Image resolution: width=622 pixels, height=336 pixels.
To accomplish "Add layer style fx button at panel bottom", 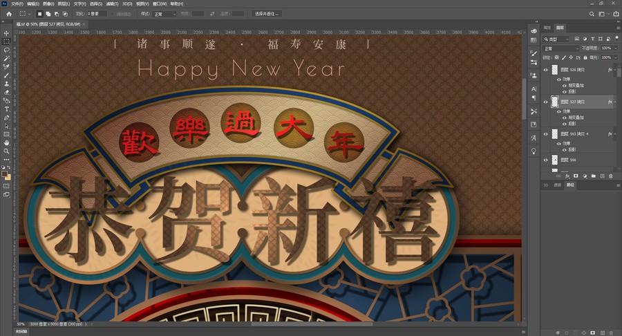I will coord(567,176).
